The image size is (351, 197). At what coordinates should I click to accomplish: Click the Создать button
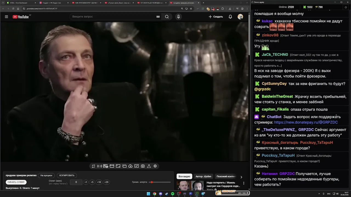click(216, 17)
